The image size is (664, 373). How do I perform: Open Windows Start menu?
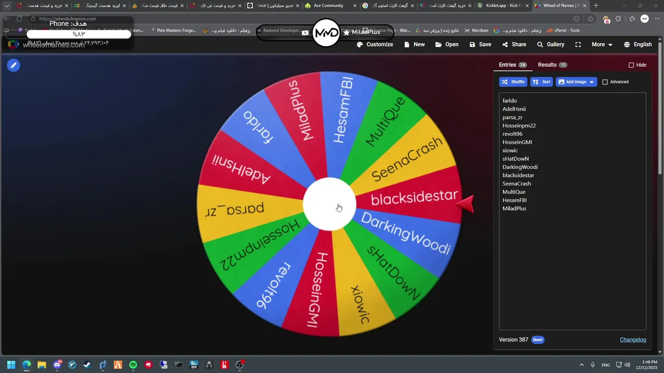click(x=11, y=365)
